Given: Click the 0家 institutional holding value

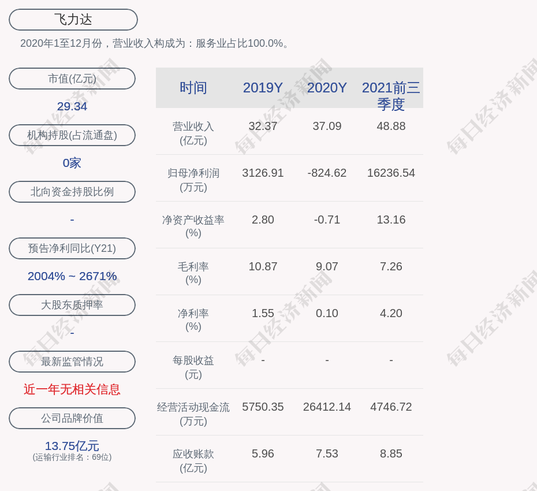Looking at the screenshot, I should pyautogui.click(x=72, y=163).
